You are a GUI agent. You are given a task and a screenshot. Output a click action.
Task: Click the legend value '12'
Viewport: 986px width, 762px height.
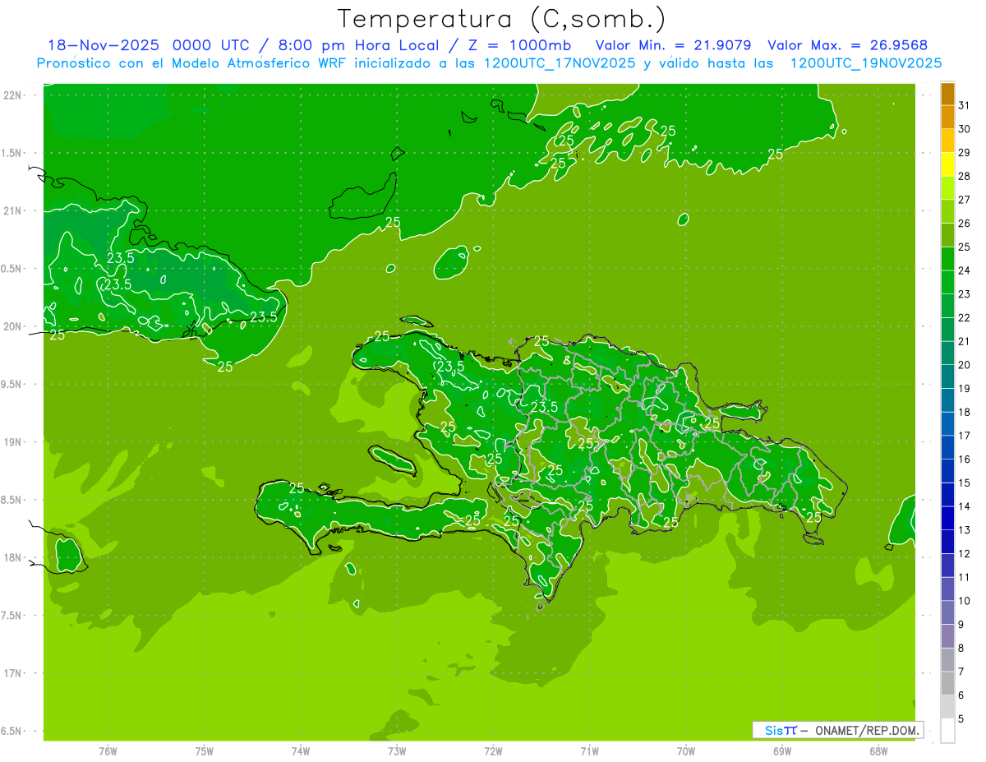[x=965, y=553]
